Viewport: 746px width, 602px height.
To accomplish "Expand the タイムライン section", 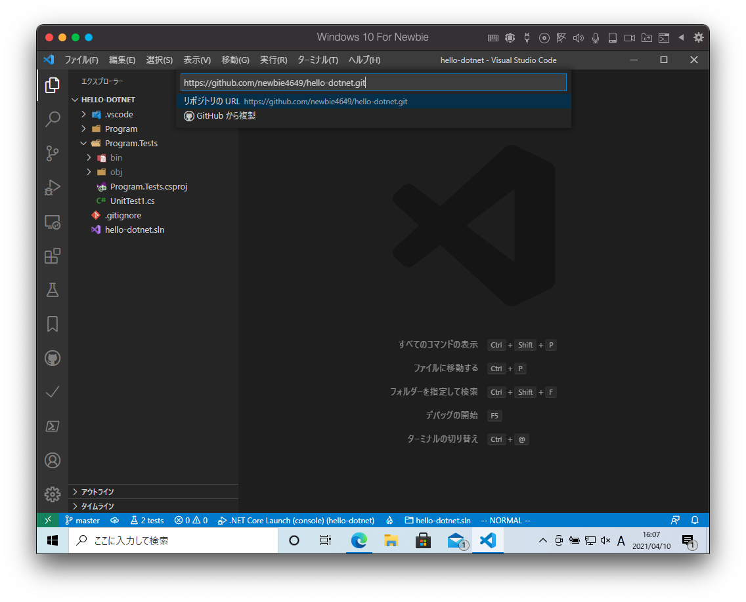I will point(153,506).
